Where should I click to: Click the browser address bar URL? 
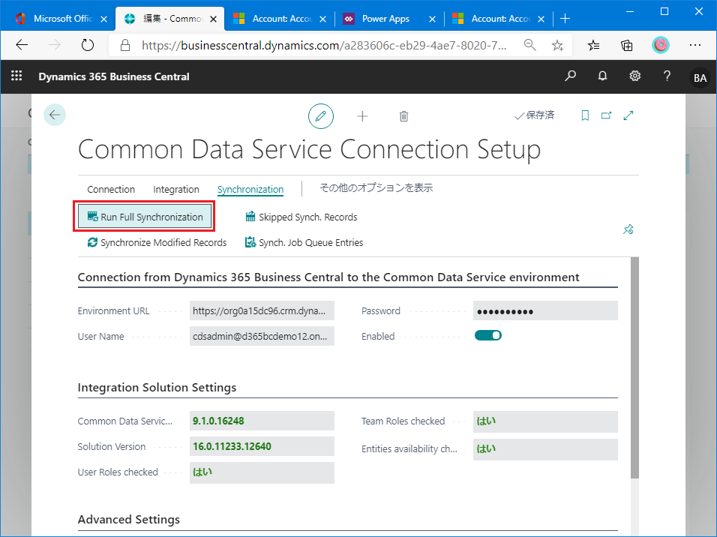[324, 45]
